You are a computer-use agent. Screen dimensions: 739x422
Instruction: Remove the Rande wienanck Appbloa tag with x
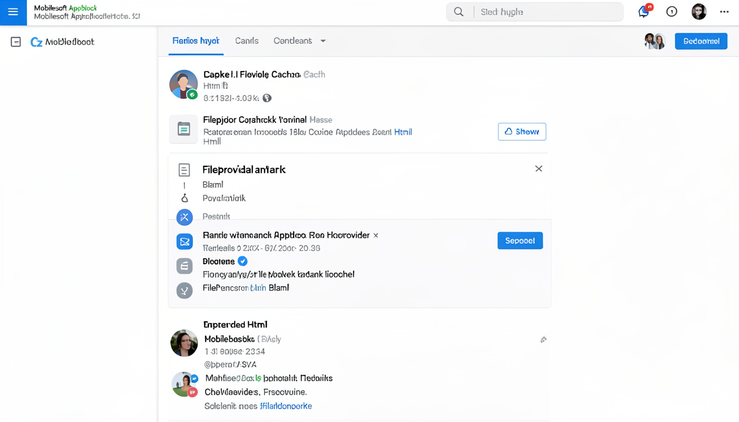[376, 235]
